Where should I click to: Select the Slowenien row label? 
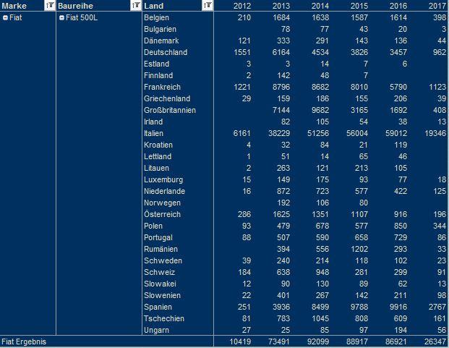click(162, 296)
